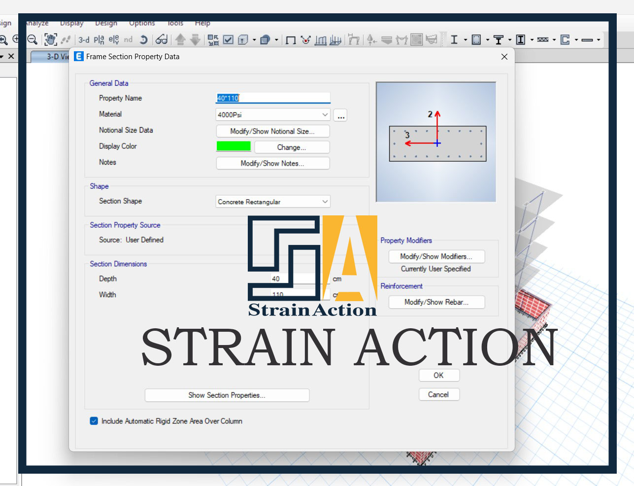Click the steel I-section design icon
This screenshot has height=486, width=634.
454,40
